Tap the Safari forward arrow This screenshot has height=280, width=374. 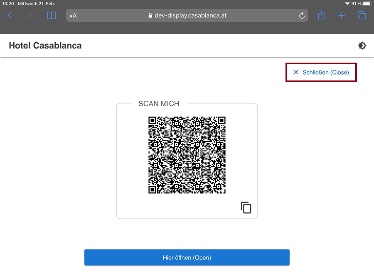29,16
